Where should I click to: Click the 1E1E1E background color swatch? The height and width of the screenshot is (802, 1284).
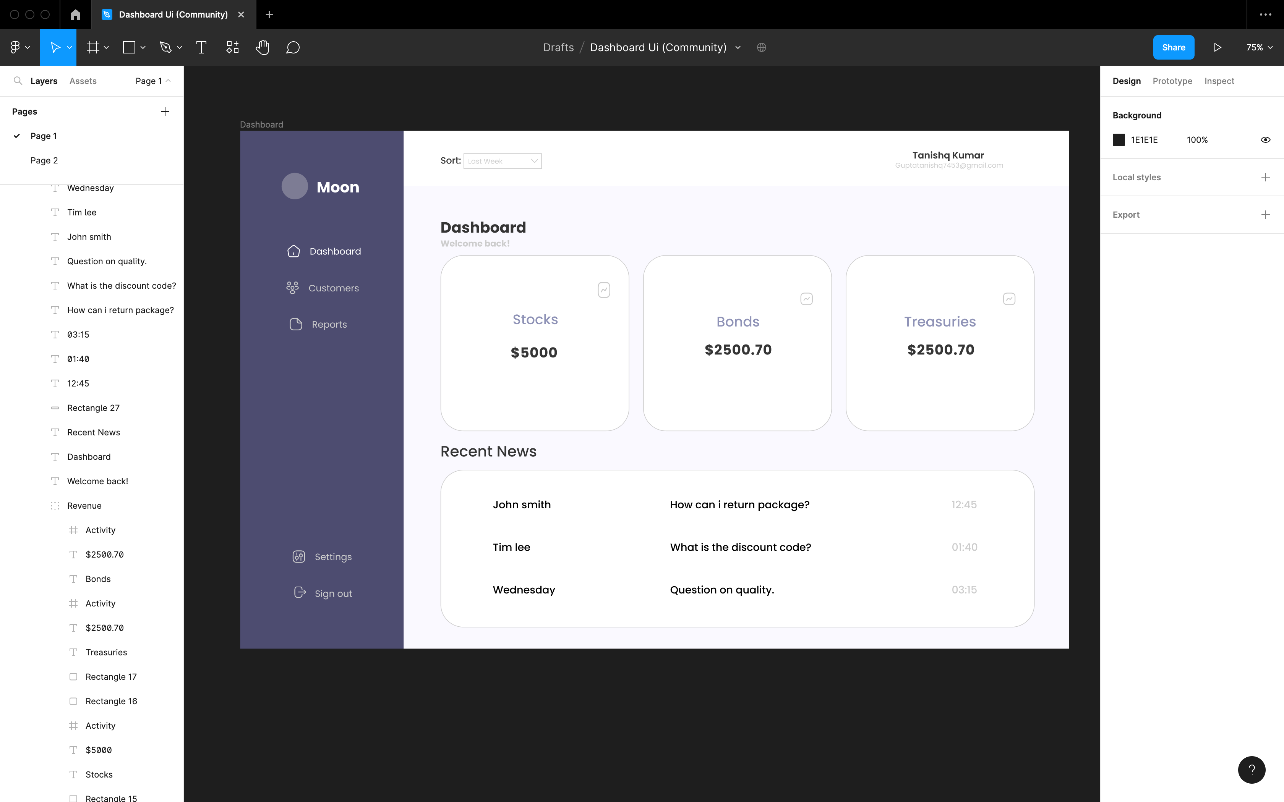tap(1119, 139)
